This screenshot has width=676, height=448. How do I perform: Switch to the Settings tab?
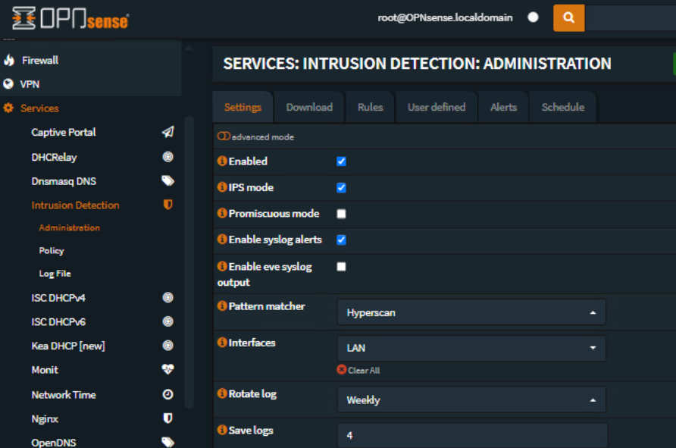point(243,107)
